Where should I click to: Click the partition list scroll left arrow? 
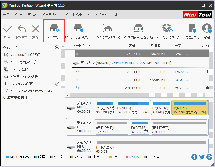click(x=68, y=95)
